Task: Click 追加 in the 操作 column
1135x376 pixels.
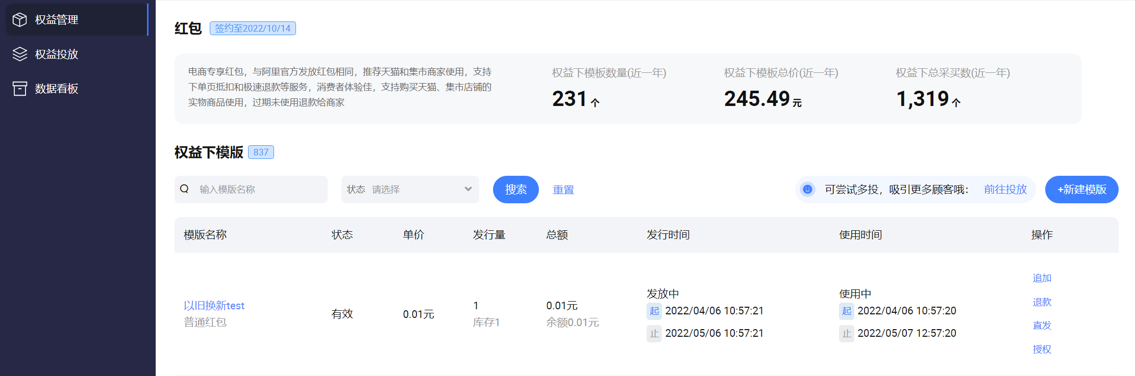Action: (1042, 278)
